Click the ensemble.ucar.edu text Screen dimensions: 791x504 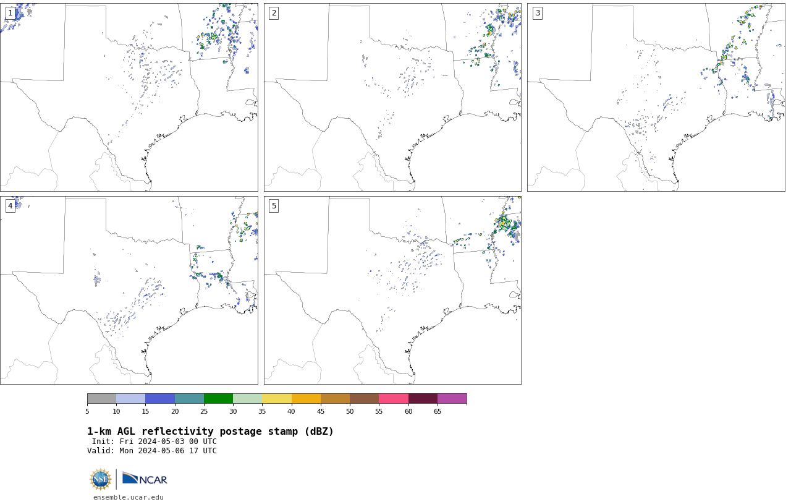pyautogui.click(x=129, y=497)
